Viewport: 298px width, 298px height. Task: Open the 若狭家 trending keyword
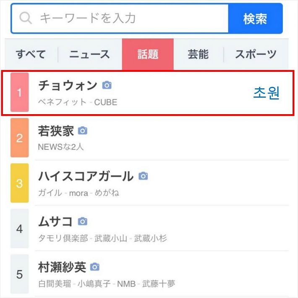pyautogui.click(x=56, y=131)
